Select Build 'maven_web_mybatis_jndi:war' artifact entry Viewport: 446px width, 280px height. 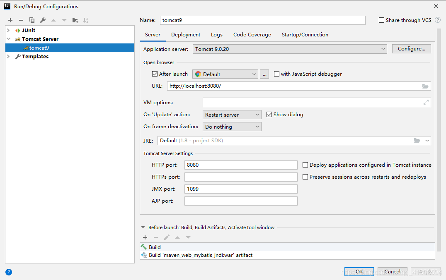(287, 255)
